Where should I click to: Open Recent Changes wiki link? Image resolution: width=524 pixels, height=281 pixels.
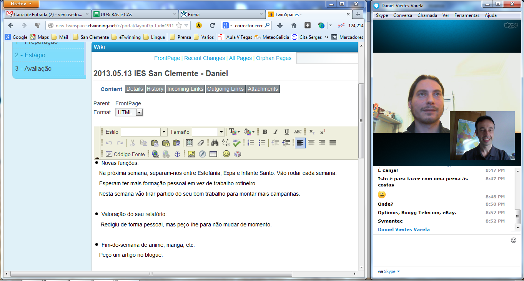click(205, 58)
